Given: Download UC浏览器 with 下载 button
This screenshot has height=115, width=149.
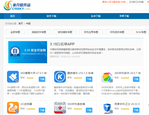Looking at the screenshot, I should 42,110.
